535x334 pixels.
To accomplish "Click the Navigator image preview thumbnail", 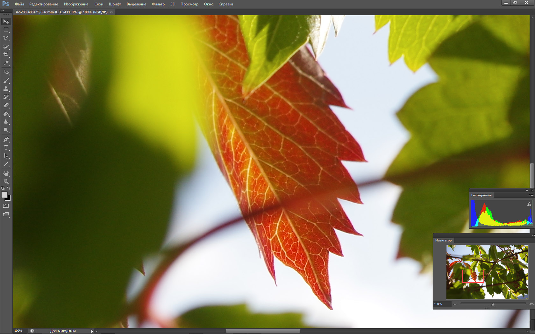I will coord(487,272).
